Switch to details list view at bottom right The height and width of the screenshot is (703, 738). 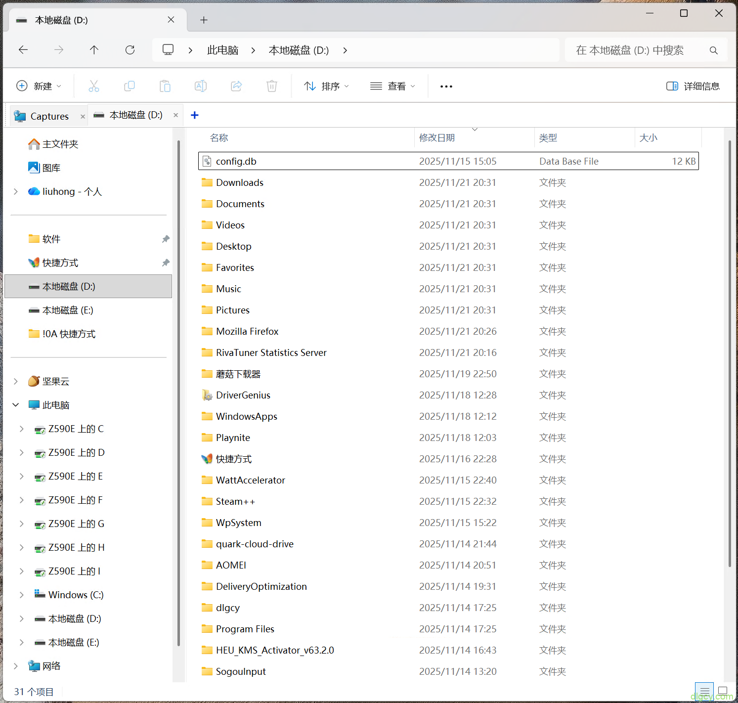[704, 691]
